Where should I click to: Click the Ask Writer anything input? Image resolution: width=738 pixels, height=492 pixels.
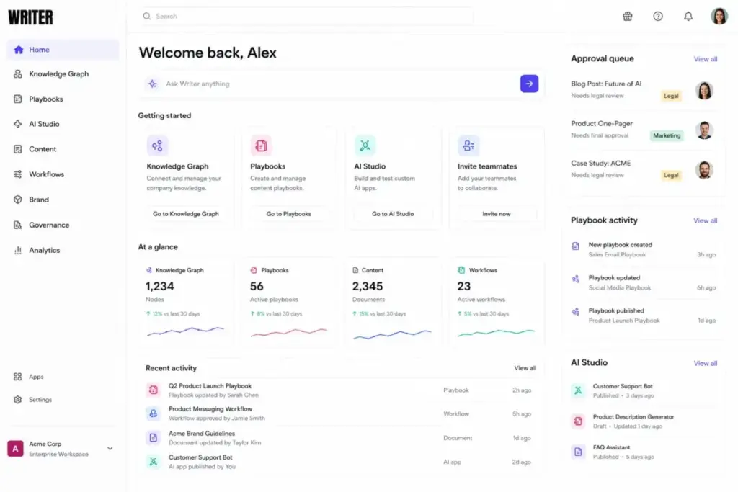tap(341, 84)
